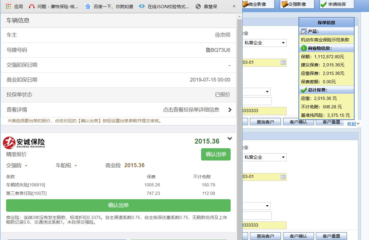Image resolution: width=369 pixels, height=240 pixels.
Task: Open 查看详情 policy details row arrow
Action: (230, 110)
